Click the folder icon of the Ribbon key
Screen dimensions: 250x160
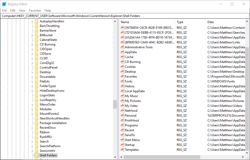click(36, 132)
